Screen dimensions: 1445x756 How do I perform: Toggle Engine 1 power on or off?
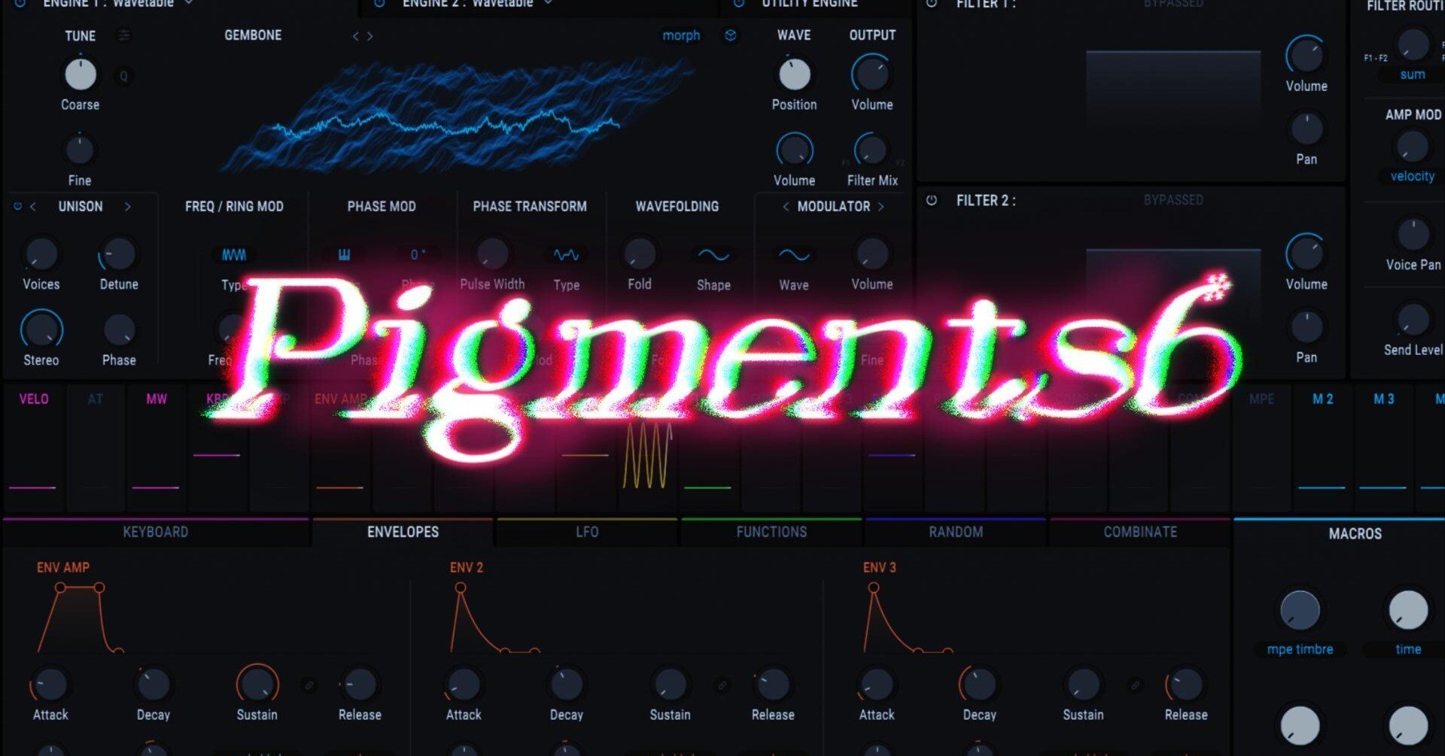(x=18, y=3)
